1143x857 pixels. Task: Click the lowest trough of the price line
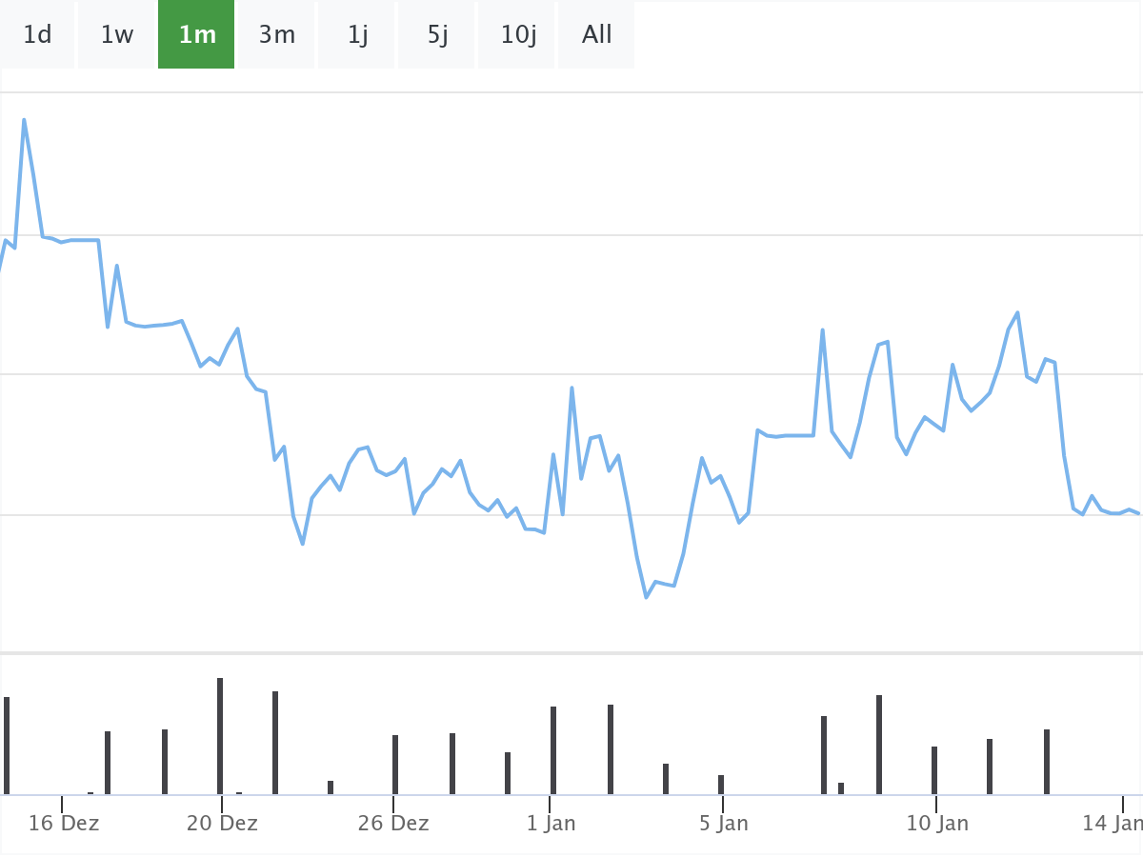pyautogui.click(x=646, y=597)
